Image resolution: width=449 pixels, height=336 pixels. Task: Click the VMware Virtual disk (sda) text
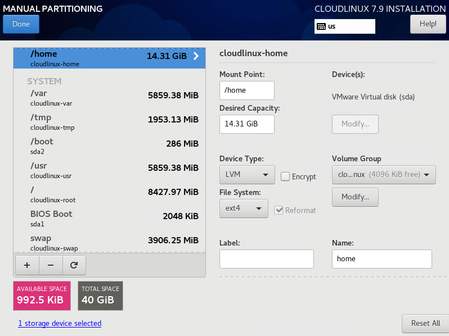373,97
